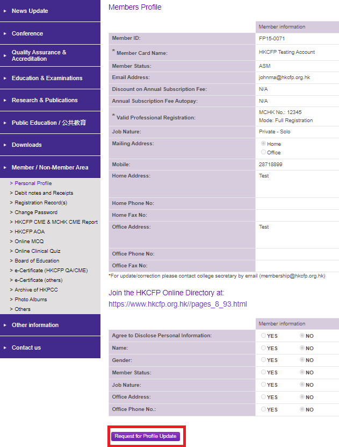
Task: Expand Research & Publications arrow
Action: tap(5, 101)
